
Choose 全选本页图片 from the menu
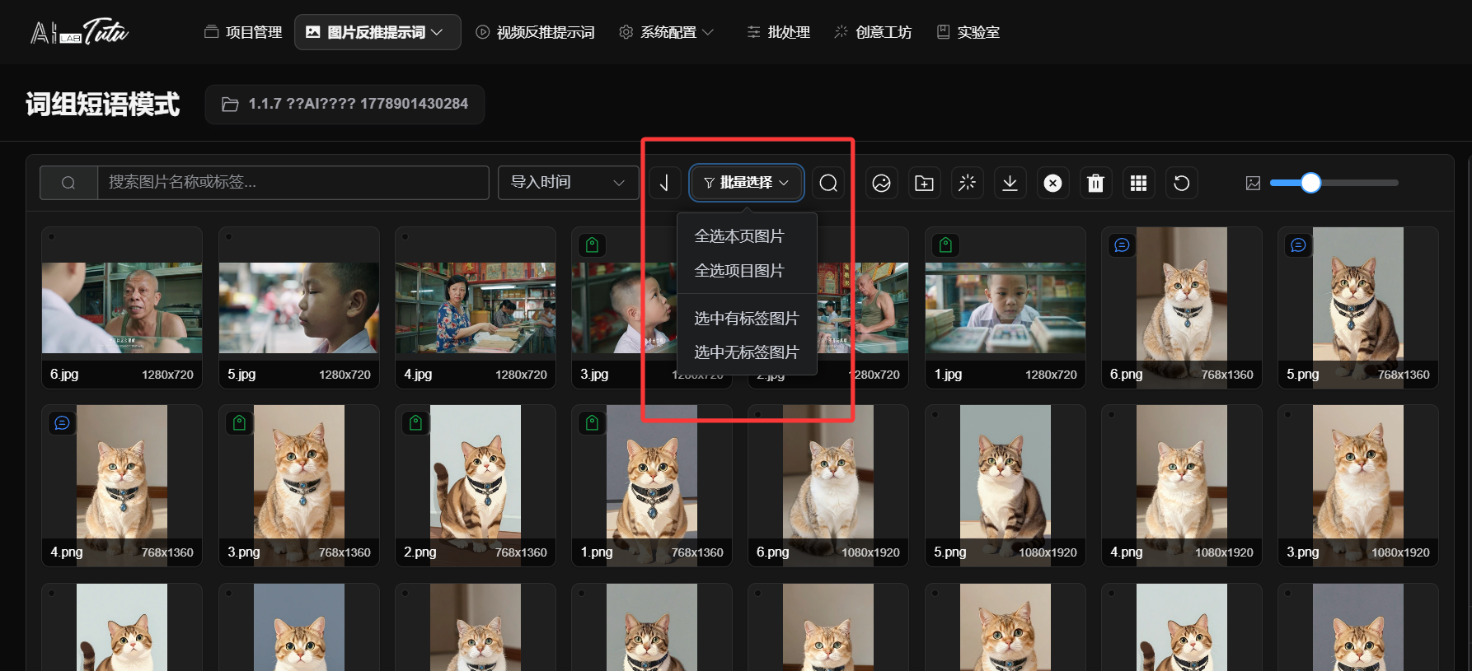739,236
